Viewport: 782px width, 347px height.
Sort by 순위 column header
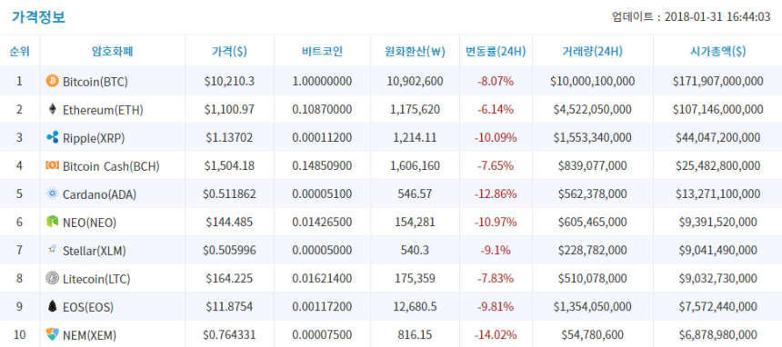click(19, 51)
